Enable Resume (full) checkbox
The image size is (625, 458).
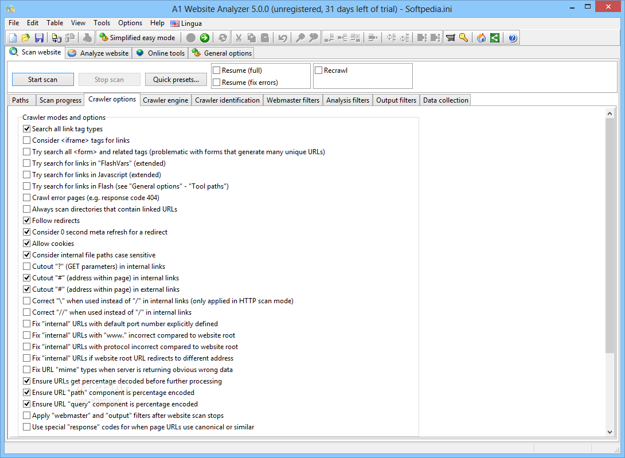(217, 71)
